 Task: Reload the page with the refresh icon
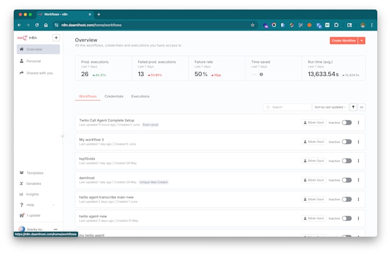[x=37, y=25]
